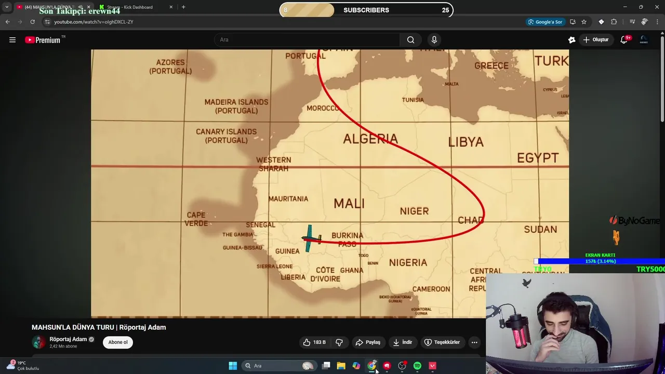
Task: Open Copilot icon on taskbar
Action: (x=356, y=366)
